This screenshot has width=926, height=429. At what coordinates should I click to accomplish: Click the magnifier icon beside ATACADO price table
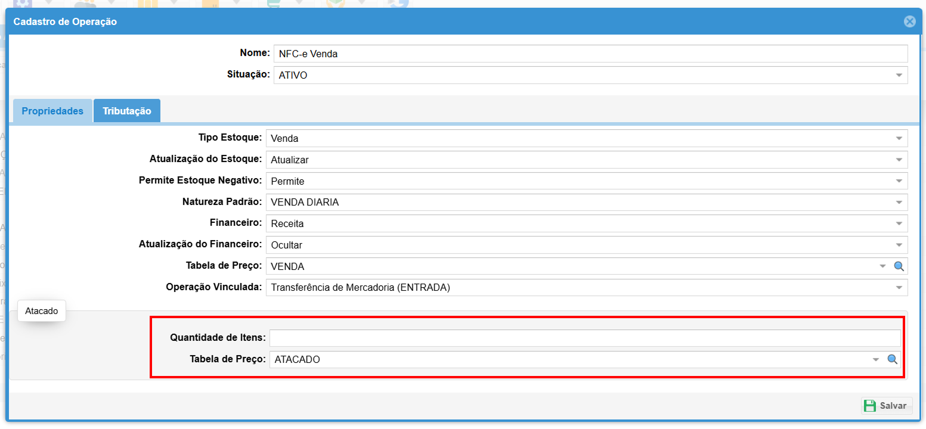click(x=893, y=359)
